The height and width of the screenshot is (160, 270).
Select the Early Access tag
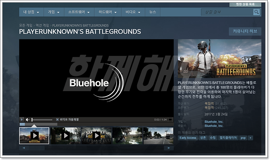click(x=188, y=138)
